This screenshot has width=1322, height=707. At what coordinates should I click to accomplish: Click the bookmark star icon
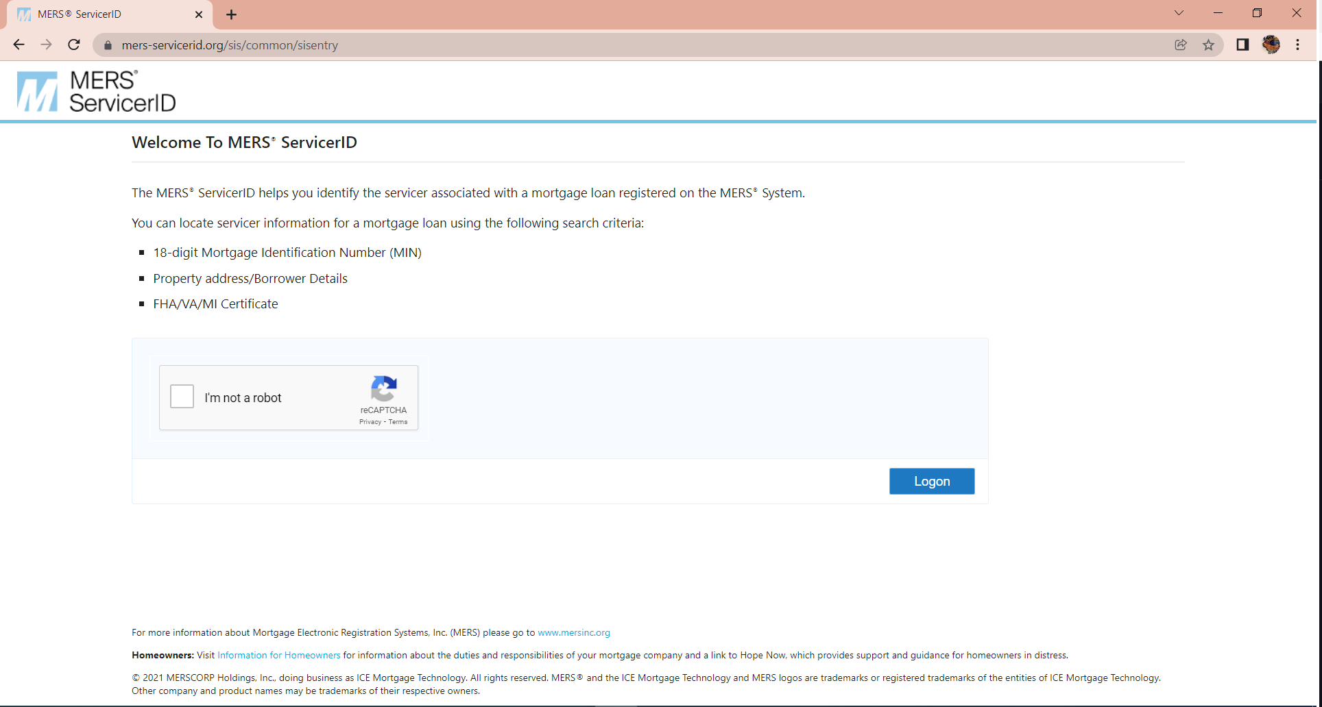point(1209,45)
